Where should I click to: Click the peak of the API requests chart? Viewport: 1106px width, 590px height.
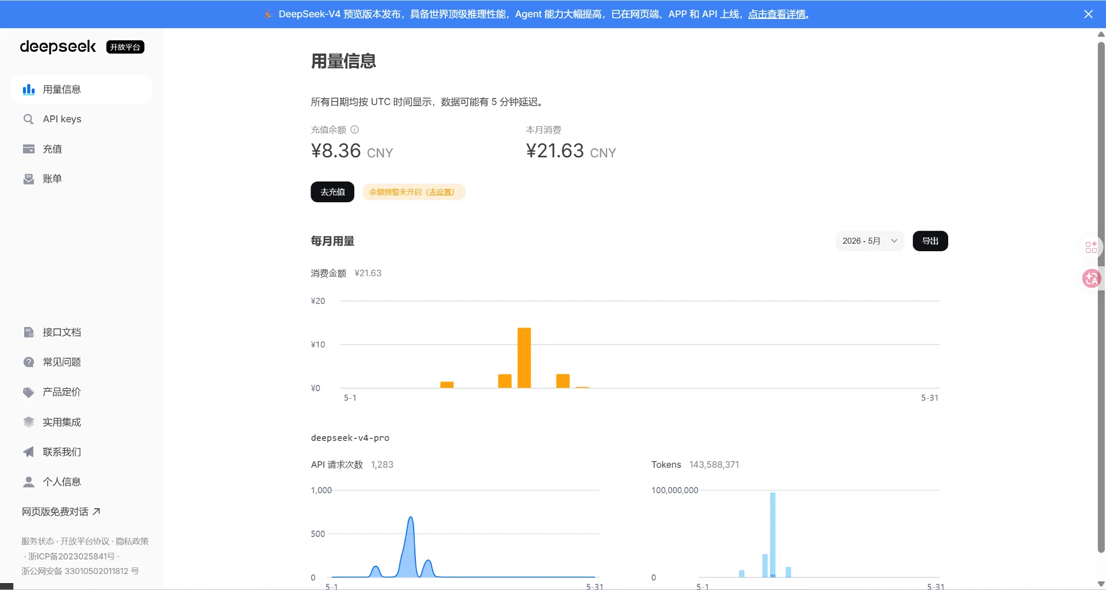pos(411,518)
